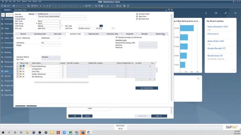Viewport: 241px width, 135px height.
Task: Click Cancel in the background document window
Action: 87,116
